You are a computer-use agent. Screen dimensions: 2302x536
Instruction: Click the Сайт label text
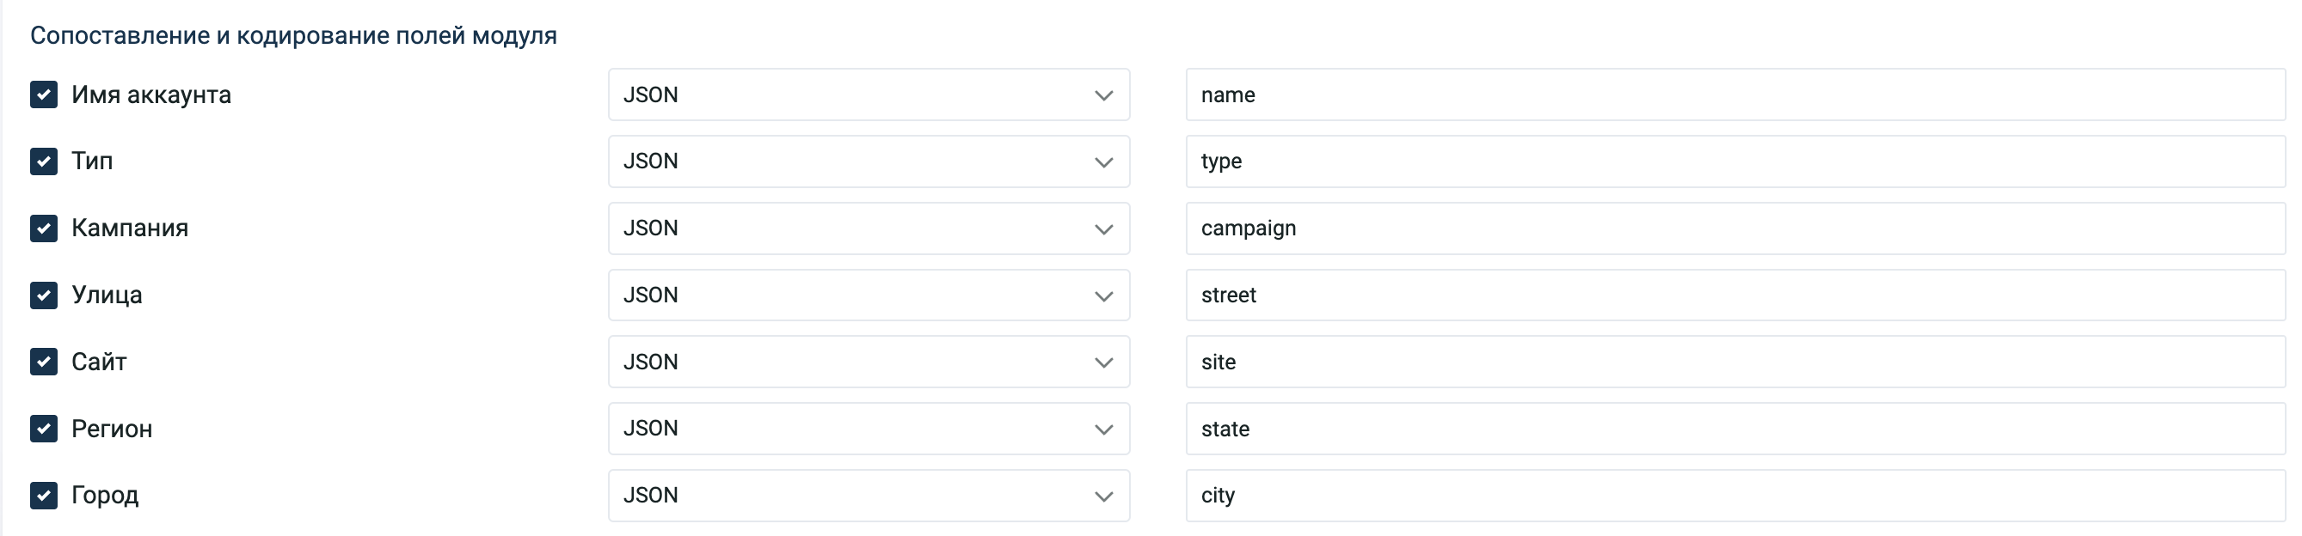click(99, 362)
